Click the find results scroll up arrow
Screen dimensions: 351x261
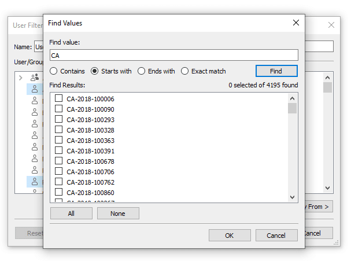click(292, 98)
